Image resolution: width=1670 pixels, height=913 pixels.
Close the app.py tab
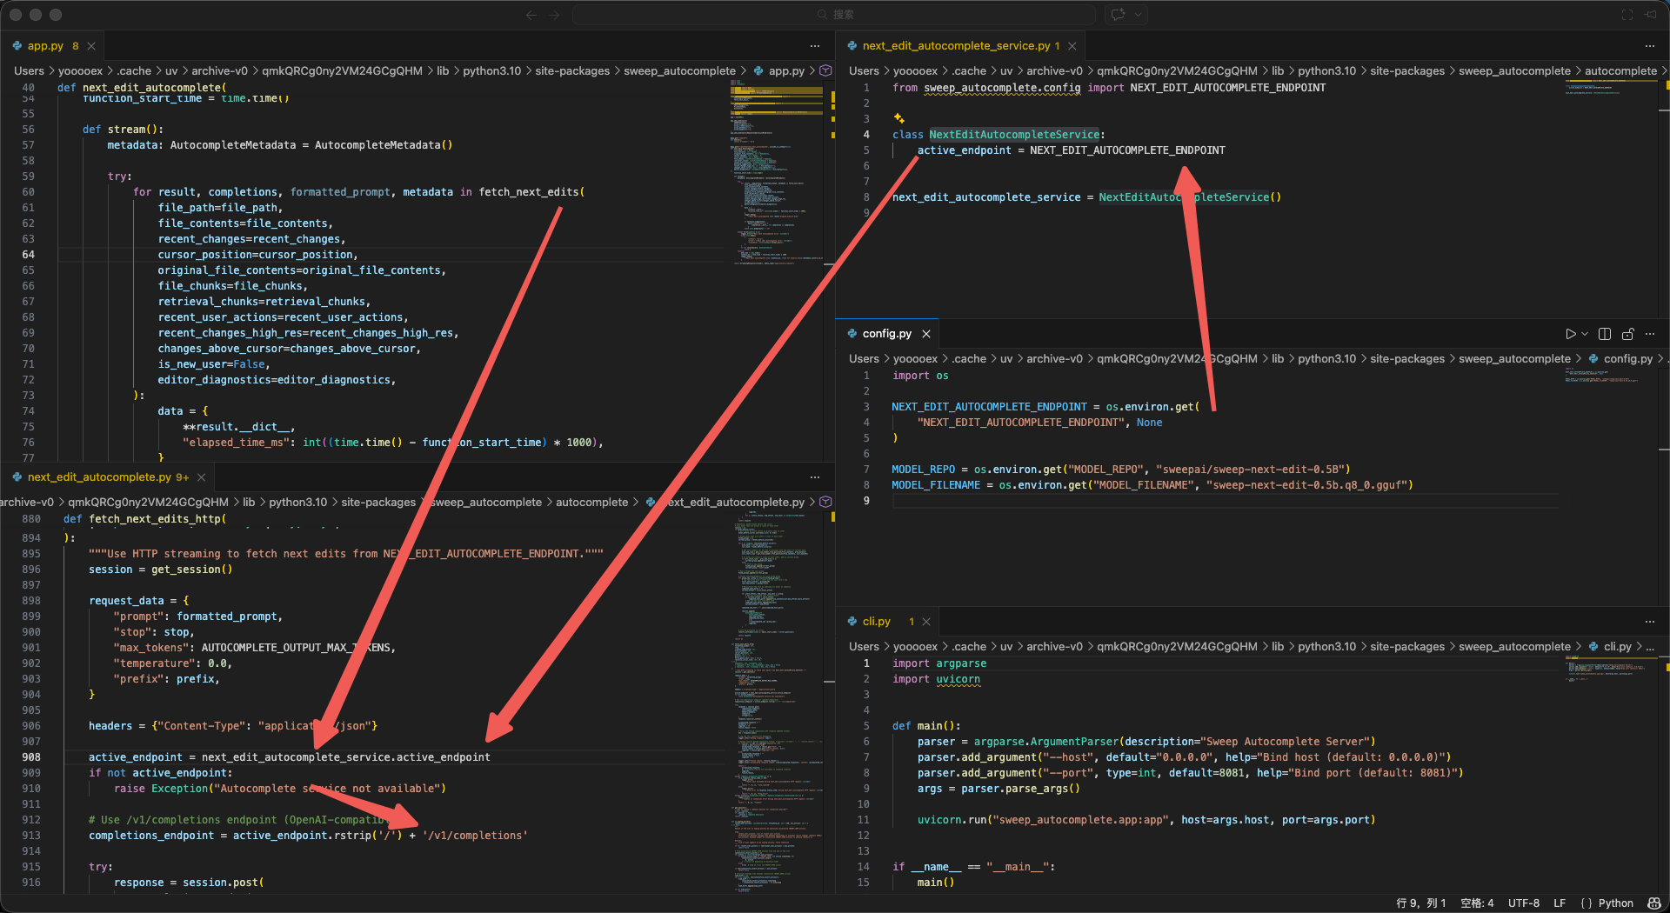91,46
